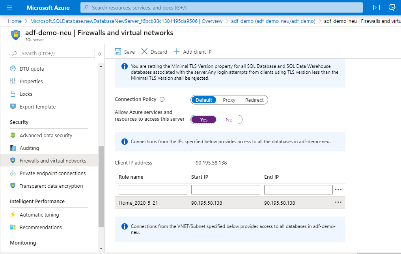Viewport: 401px width, 254px height.
Task: Collapse the left sidebar menu
Action: pyautogui.click(x=100, y=54)
